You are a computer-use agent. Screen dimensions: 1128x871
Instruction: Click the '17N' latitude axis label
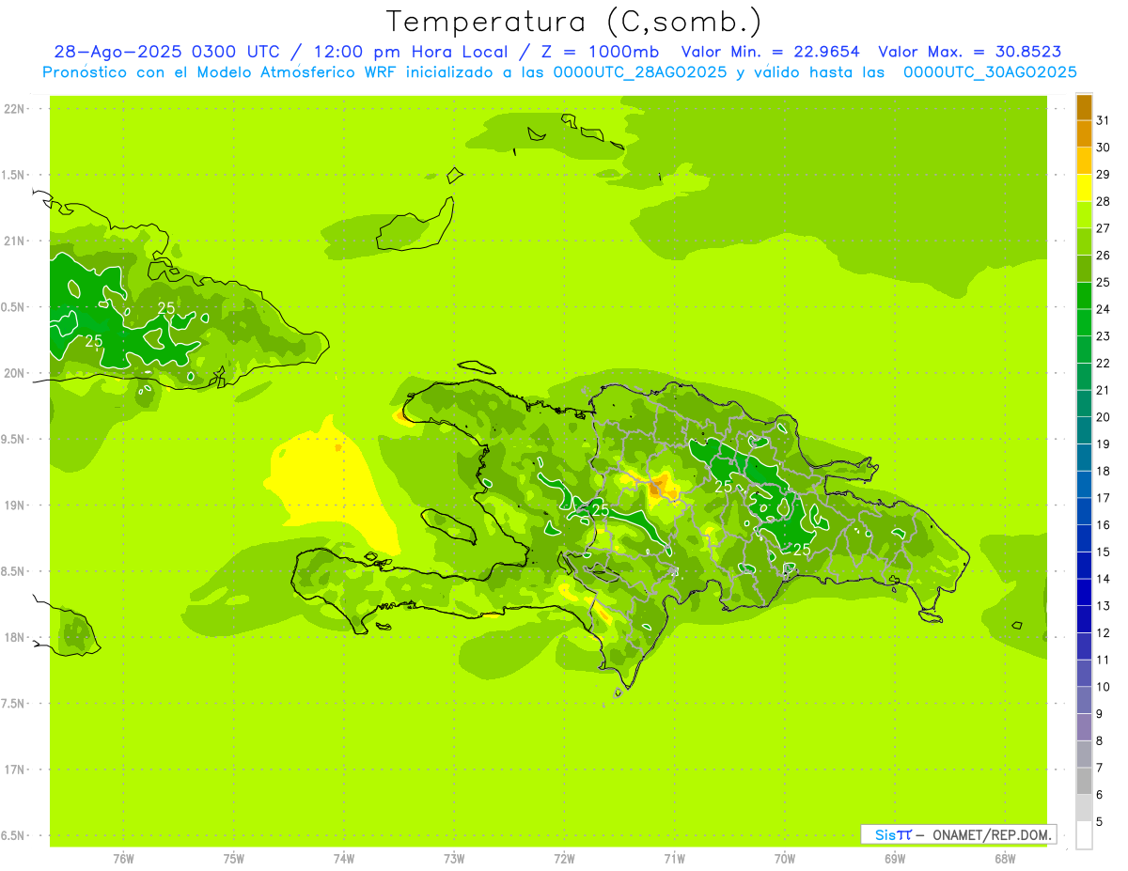16,770
